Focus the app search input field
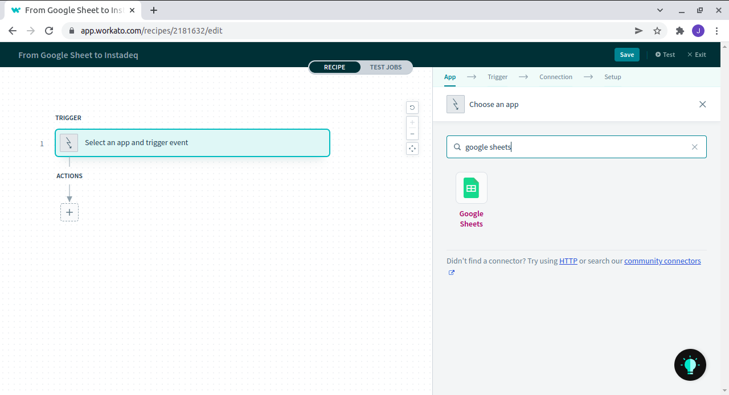Viewport: 729px width, 395px height. [576, 147]
